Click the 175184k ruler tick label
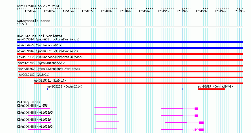 (30, 11)
